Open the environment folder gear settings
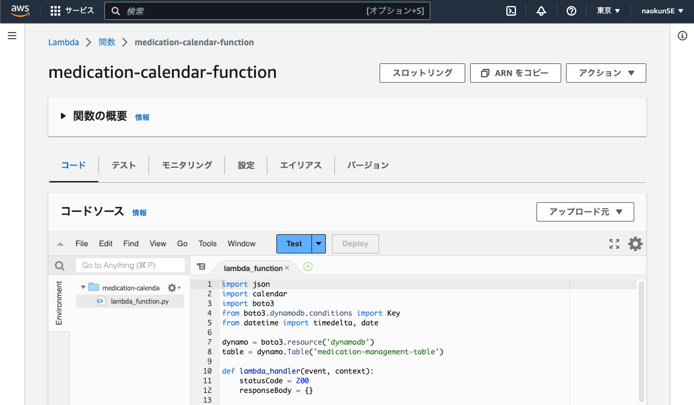Viewport: 694px width, 405px height. tap(174, 288)
